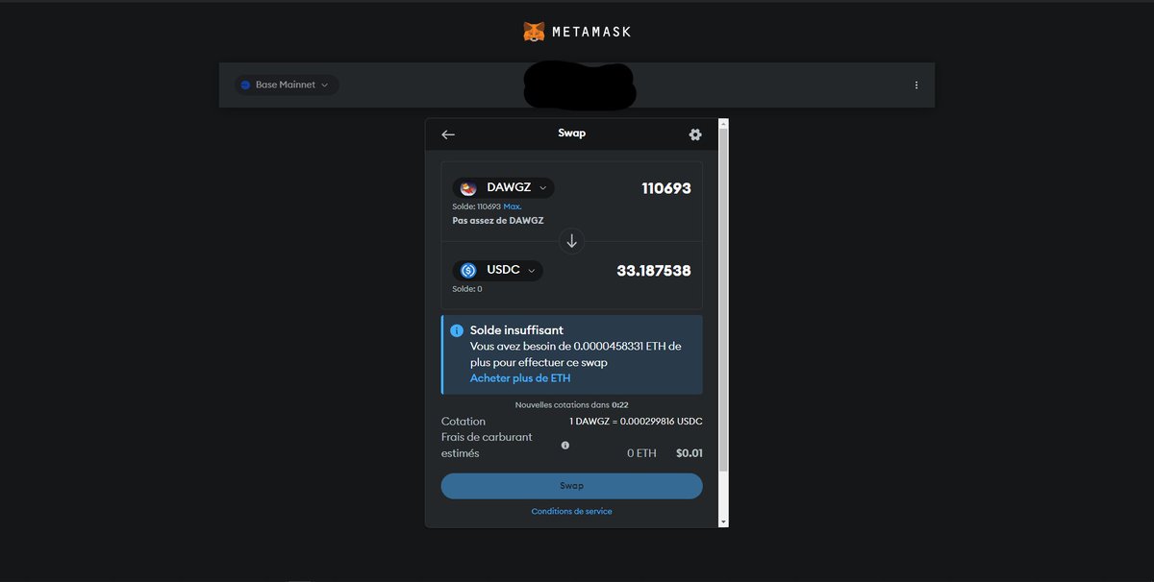Click Nouvelles cotations dans timer text

[571, 405]
